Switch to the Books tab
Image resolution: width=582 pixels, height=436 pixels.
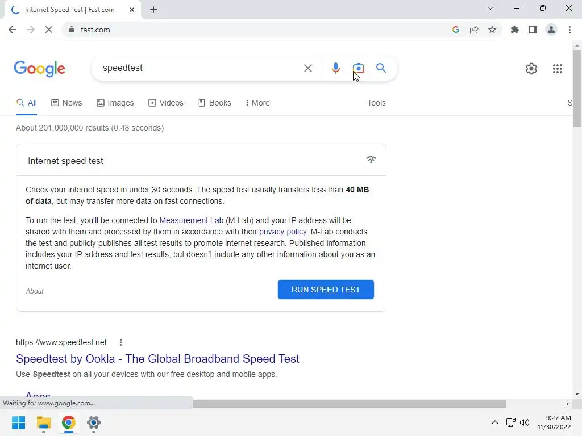[x=214, y=103]
